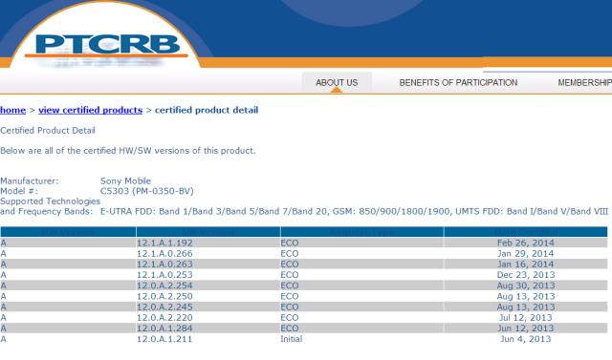The width and height of the screenshot is (612, 360).
Task: Select SW version 12.0.A.1.211
Action: tap(164, 339)
